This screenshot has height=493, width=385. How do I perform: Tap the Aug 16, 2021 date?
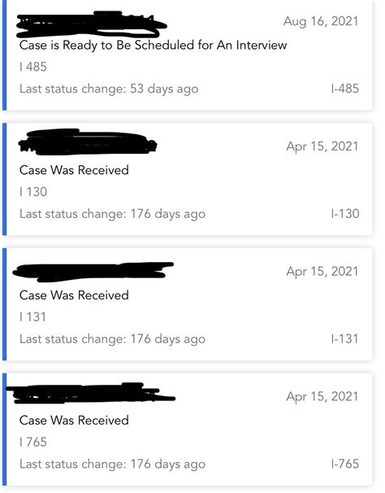[x=321, y=21]
